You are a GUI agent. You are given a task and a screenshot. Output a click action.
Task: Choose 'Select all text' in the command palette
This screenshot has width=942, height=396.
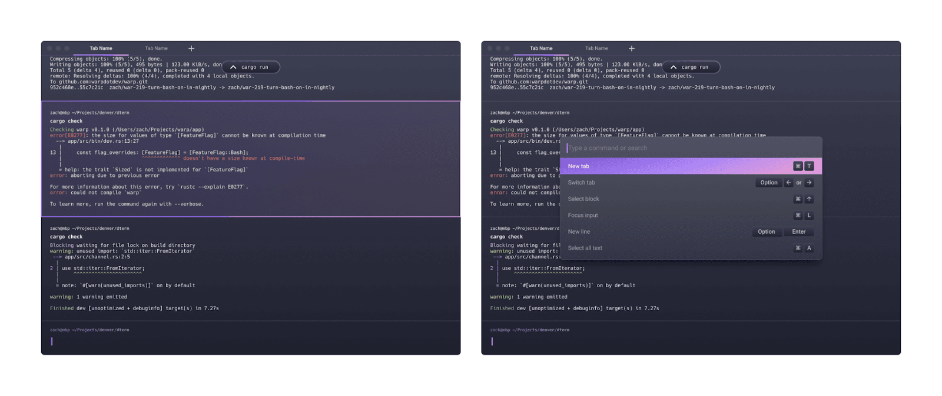[585, 248]
